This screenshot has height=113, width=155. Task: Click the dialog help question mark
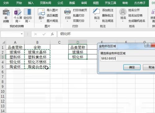pyautogui.click(x=148, y=45)
